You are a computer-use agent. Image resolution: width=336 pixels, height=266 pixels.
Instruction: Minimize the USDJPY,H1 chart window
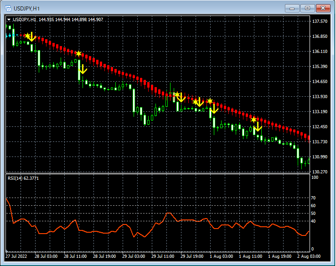point(292,8)
